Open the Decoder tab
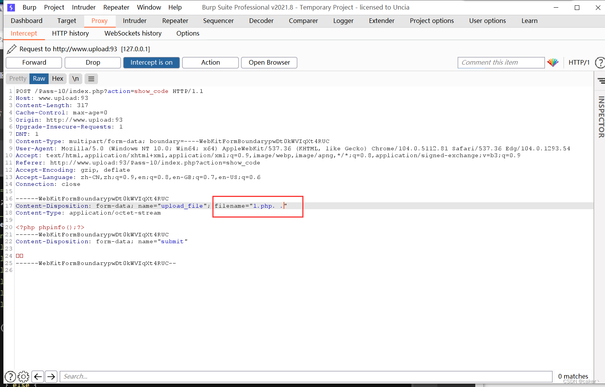The image size is (605, 387). click(261, 21)
